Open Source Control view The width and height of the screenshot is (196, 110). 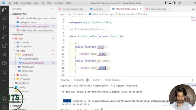click(4, 28)
